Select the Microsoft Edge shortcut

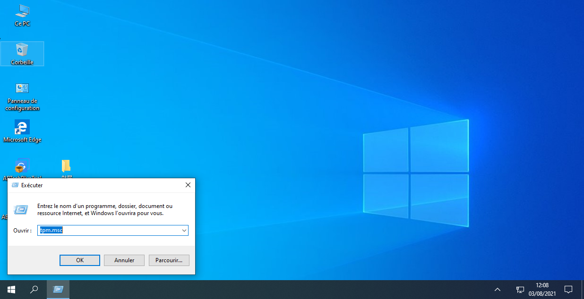(x=22, y=131)
